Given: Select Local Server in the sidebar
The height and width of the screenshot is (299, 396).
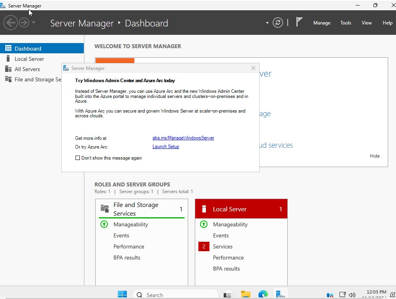Looking at the screenshot, I should coord(29,59).
